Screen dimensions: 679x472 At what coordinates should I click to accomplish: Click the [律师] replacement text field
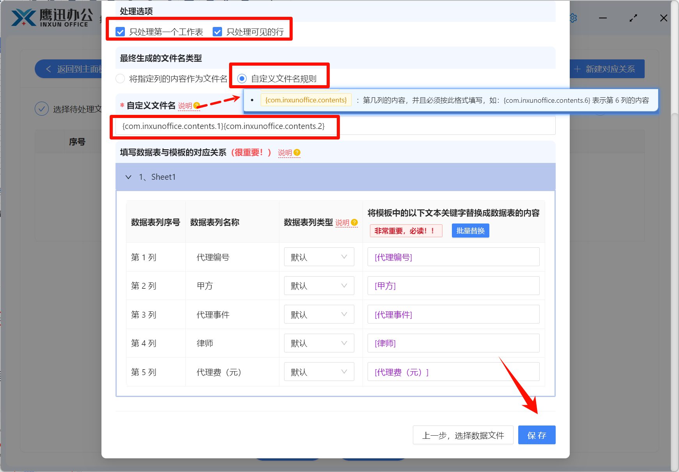tap(453, 343)
